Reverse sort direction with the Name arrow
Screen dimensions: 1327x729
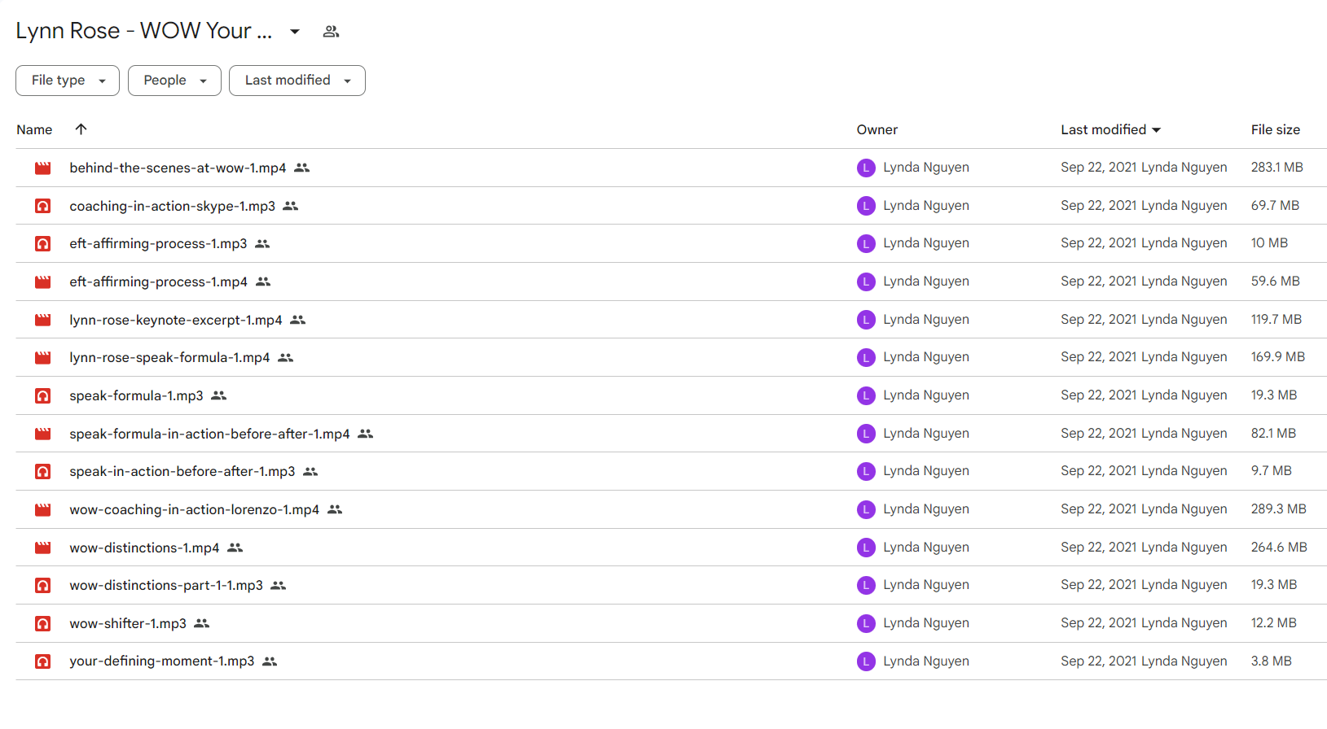[x=81, y=129]
